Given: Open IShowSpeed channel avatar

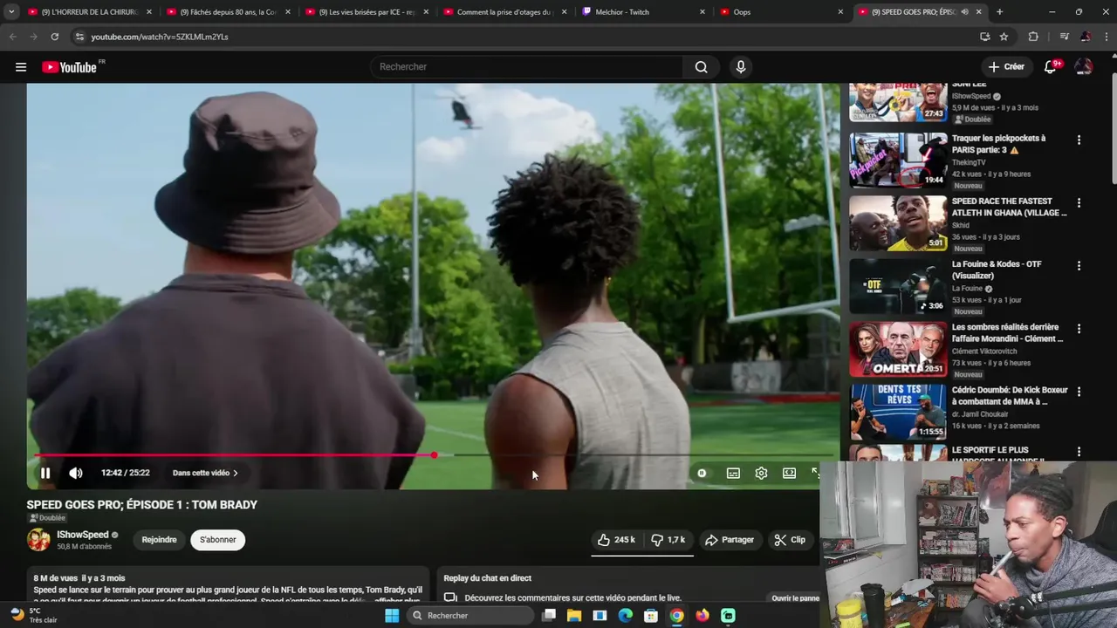Looking at the screenshot, I should click(x=38, y=540).
